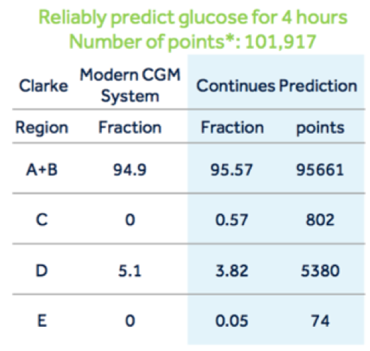
Task: Click the 'E' region row label
Action: pos(42,321)
